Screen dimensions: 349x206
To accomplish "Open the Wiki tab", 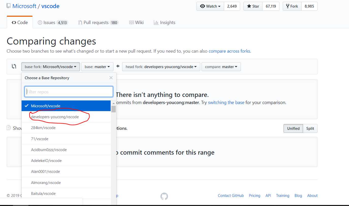I will coord(136,23).
